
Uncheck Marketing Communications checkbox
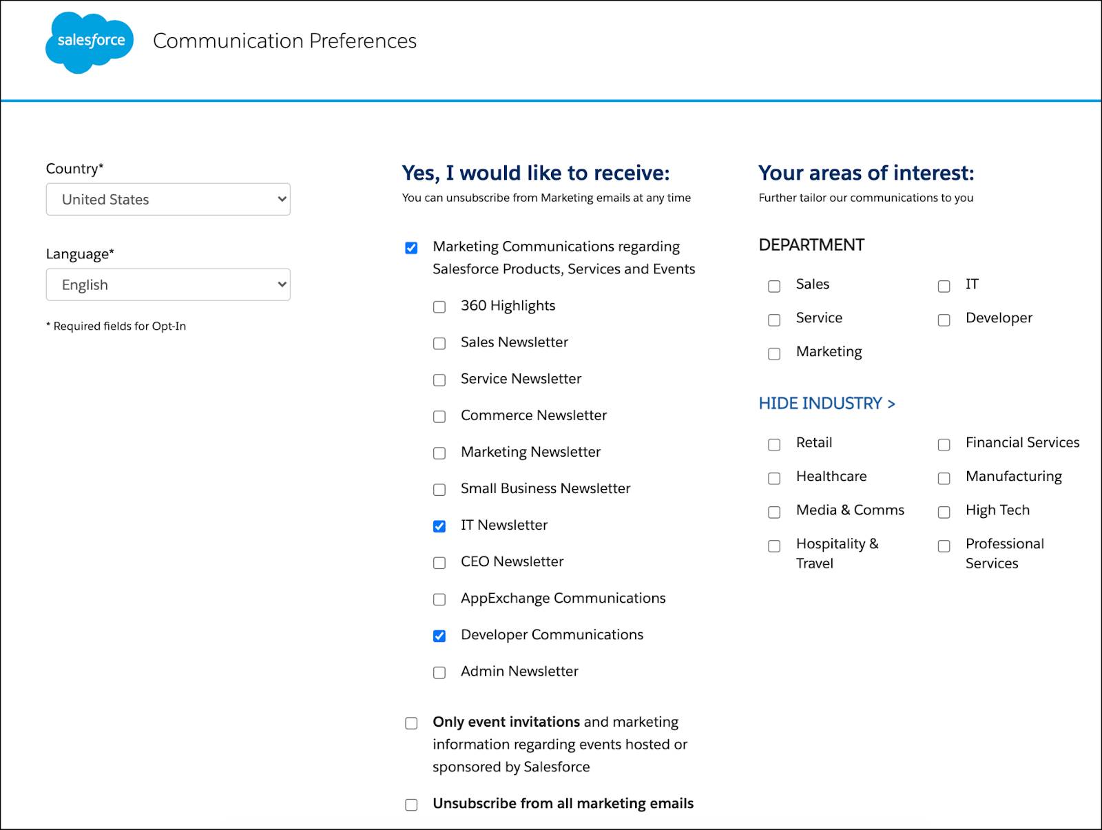pyautogui.click(x=411, y=248)
